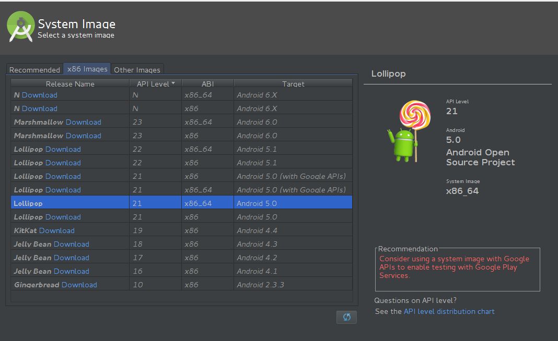Viewport: 558px width, 341px height.
Task: Click the 'Android Open Source Project' text
Action: click(481, 157)
